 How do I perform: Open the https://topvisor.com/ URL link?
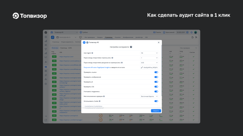click(x=67, y=57)
